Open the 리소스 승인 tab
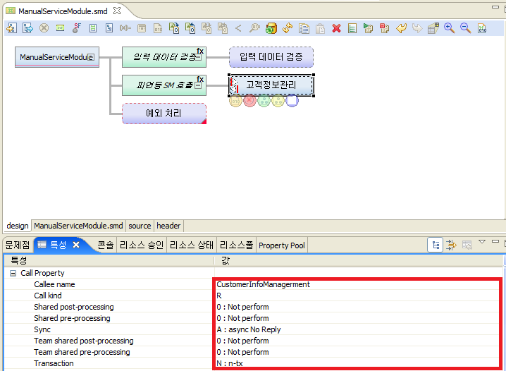This screenshot has height=371, width=506. 142,245
